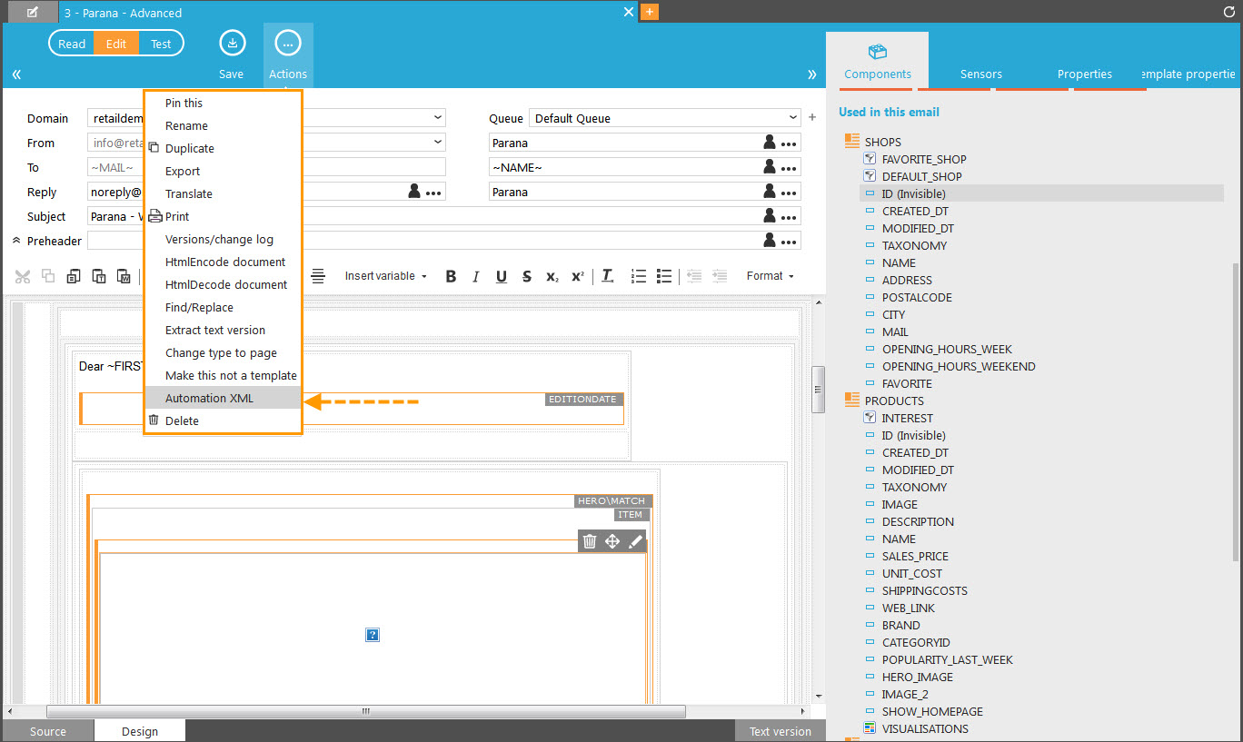Select Edit mode toggle
This screenshot has width=1243, height=742.
pos(116,44)
